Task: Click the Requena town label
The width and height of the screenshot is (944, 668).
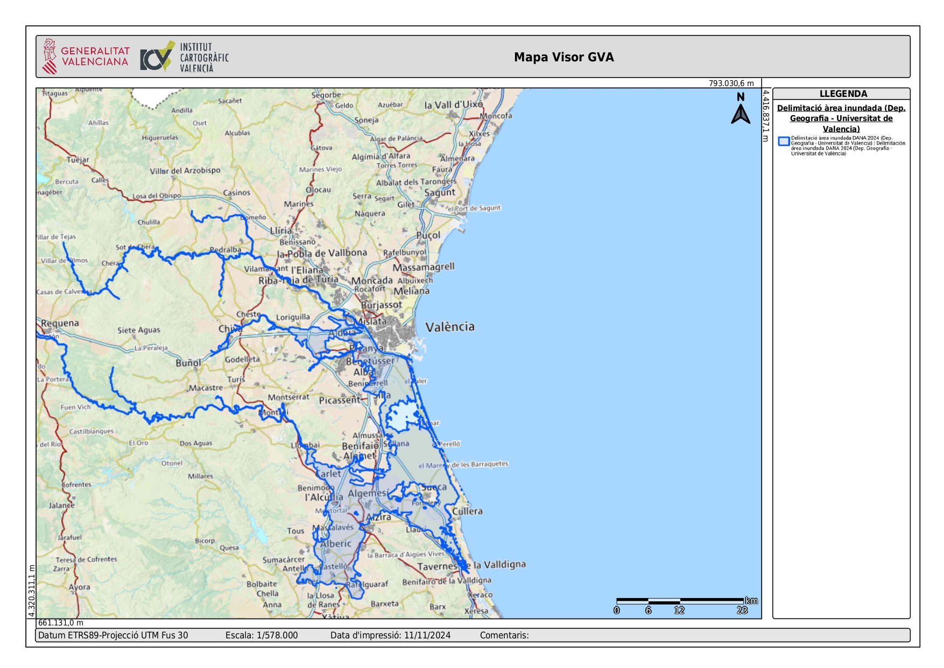Action: pyautogui.click(x=60, y=323)
